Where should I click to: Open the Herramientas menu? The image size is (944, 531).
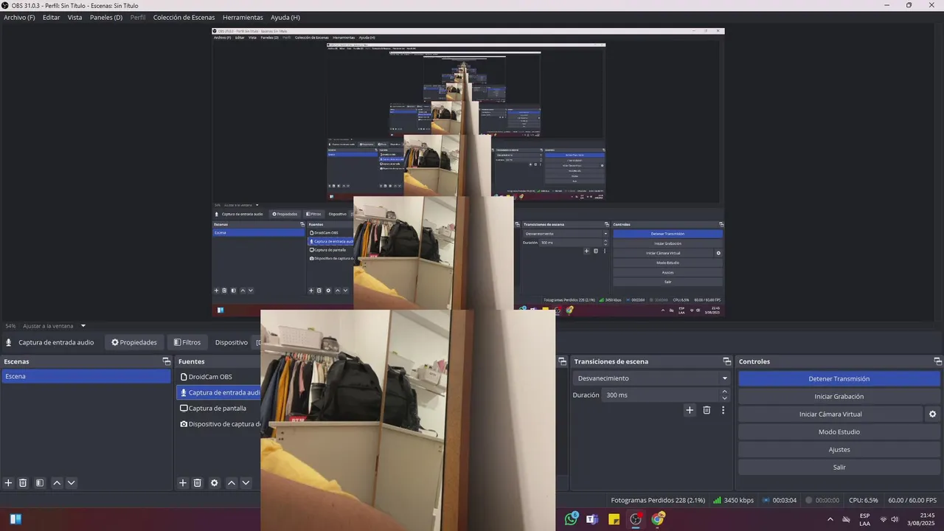243,17
